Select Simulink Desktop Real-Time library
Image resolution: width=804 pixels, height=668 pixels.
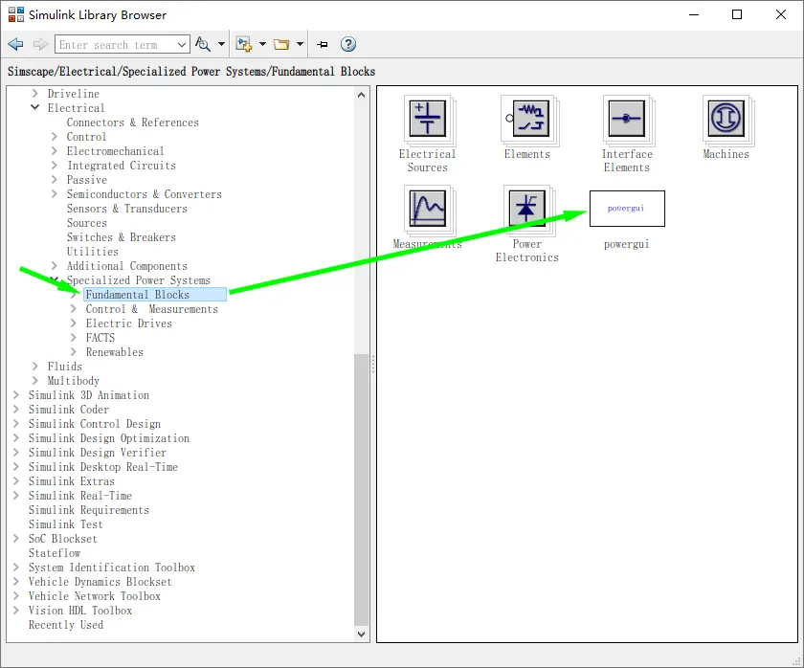coord(103,467)
